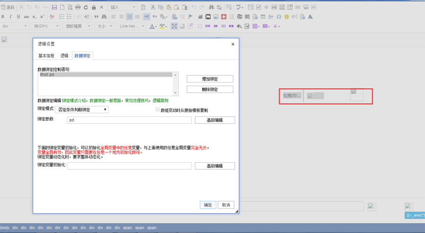Click the blockquote icon
Screen dimensions: 425x233
[96, 17]
